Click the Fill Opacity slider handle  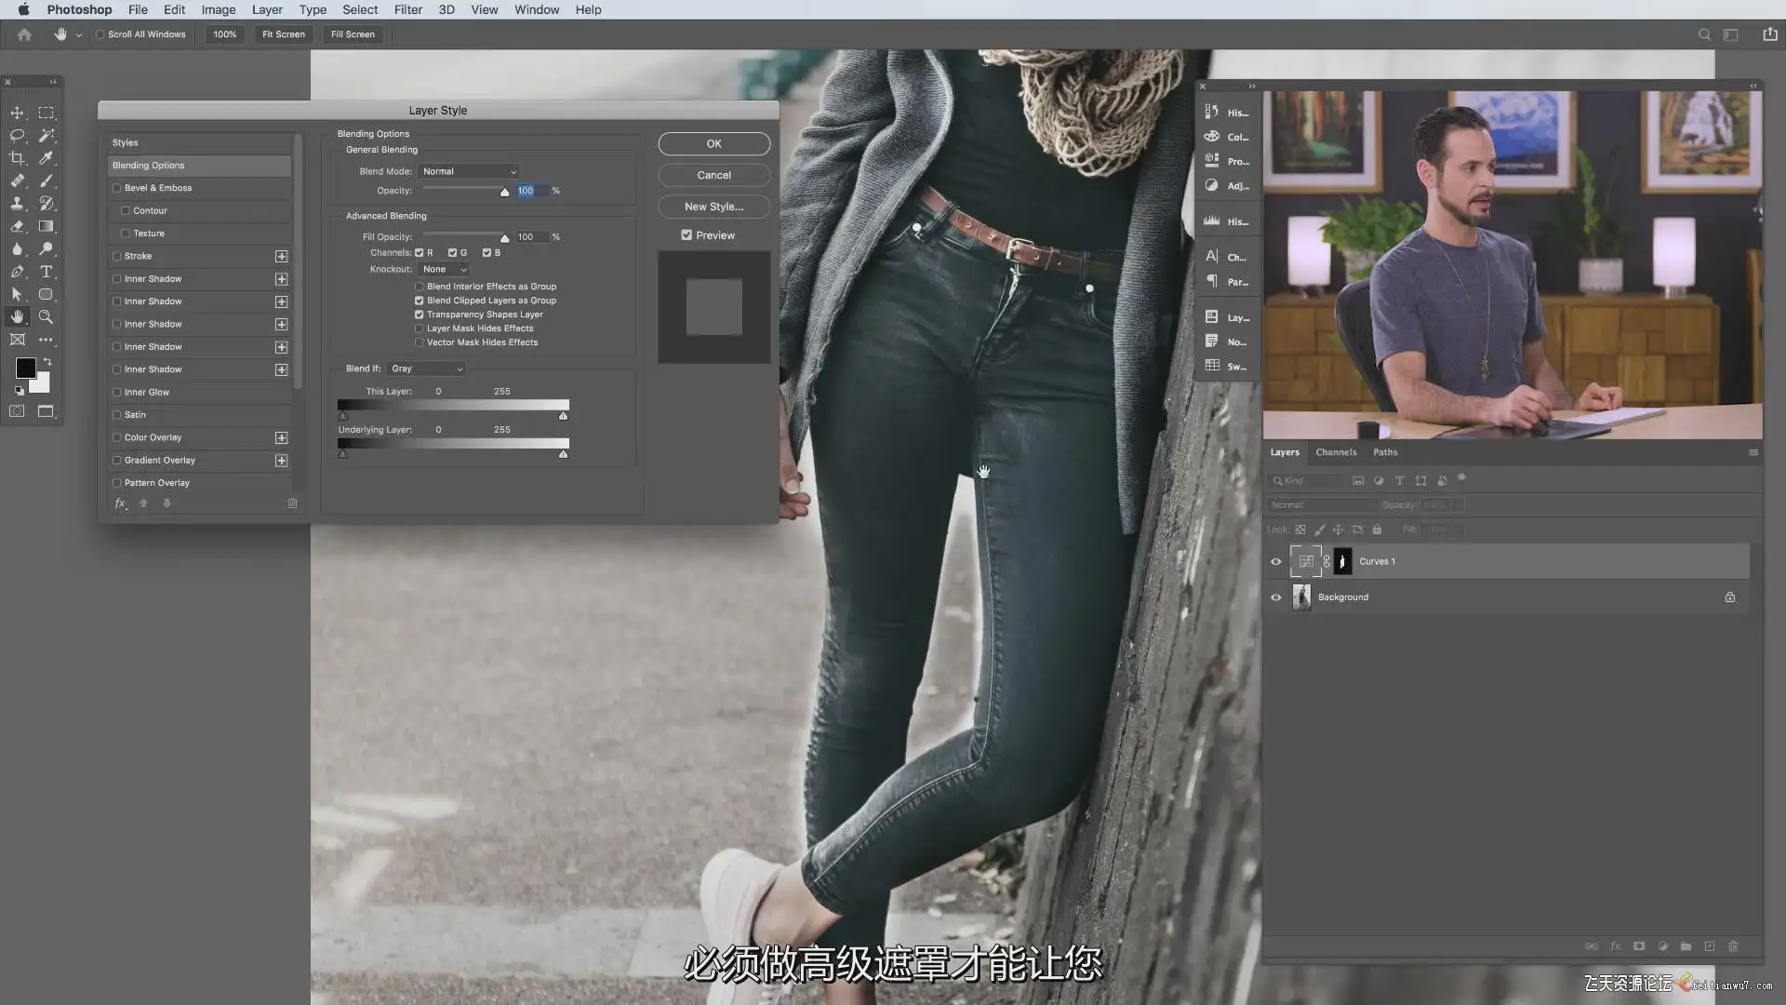[504, 238]
